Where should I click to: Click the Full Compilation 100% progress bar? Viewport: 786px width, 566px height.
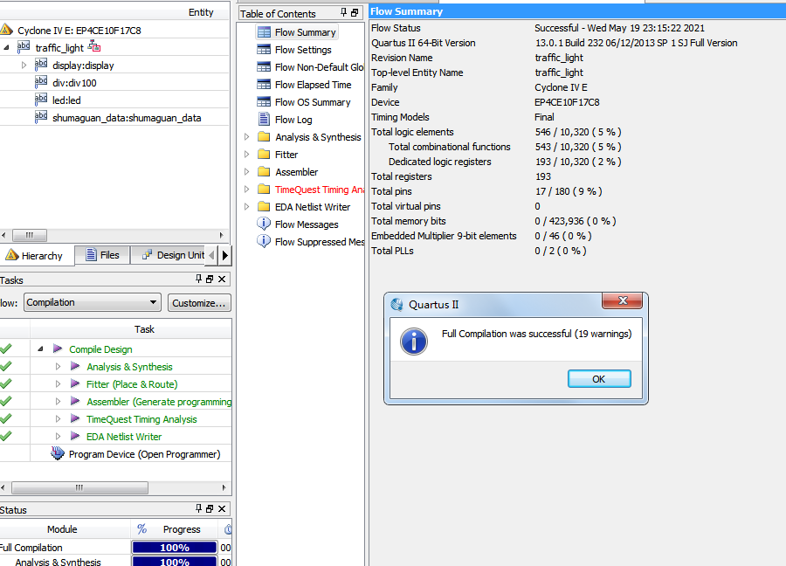(x=175, y=548)
